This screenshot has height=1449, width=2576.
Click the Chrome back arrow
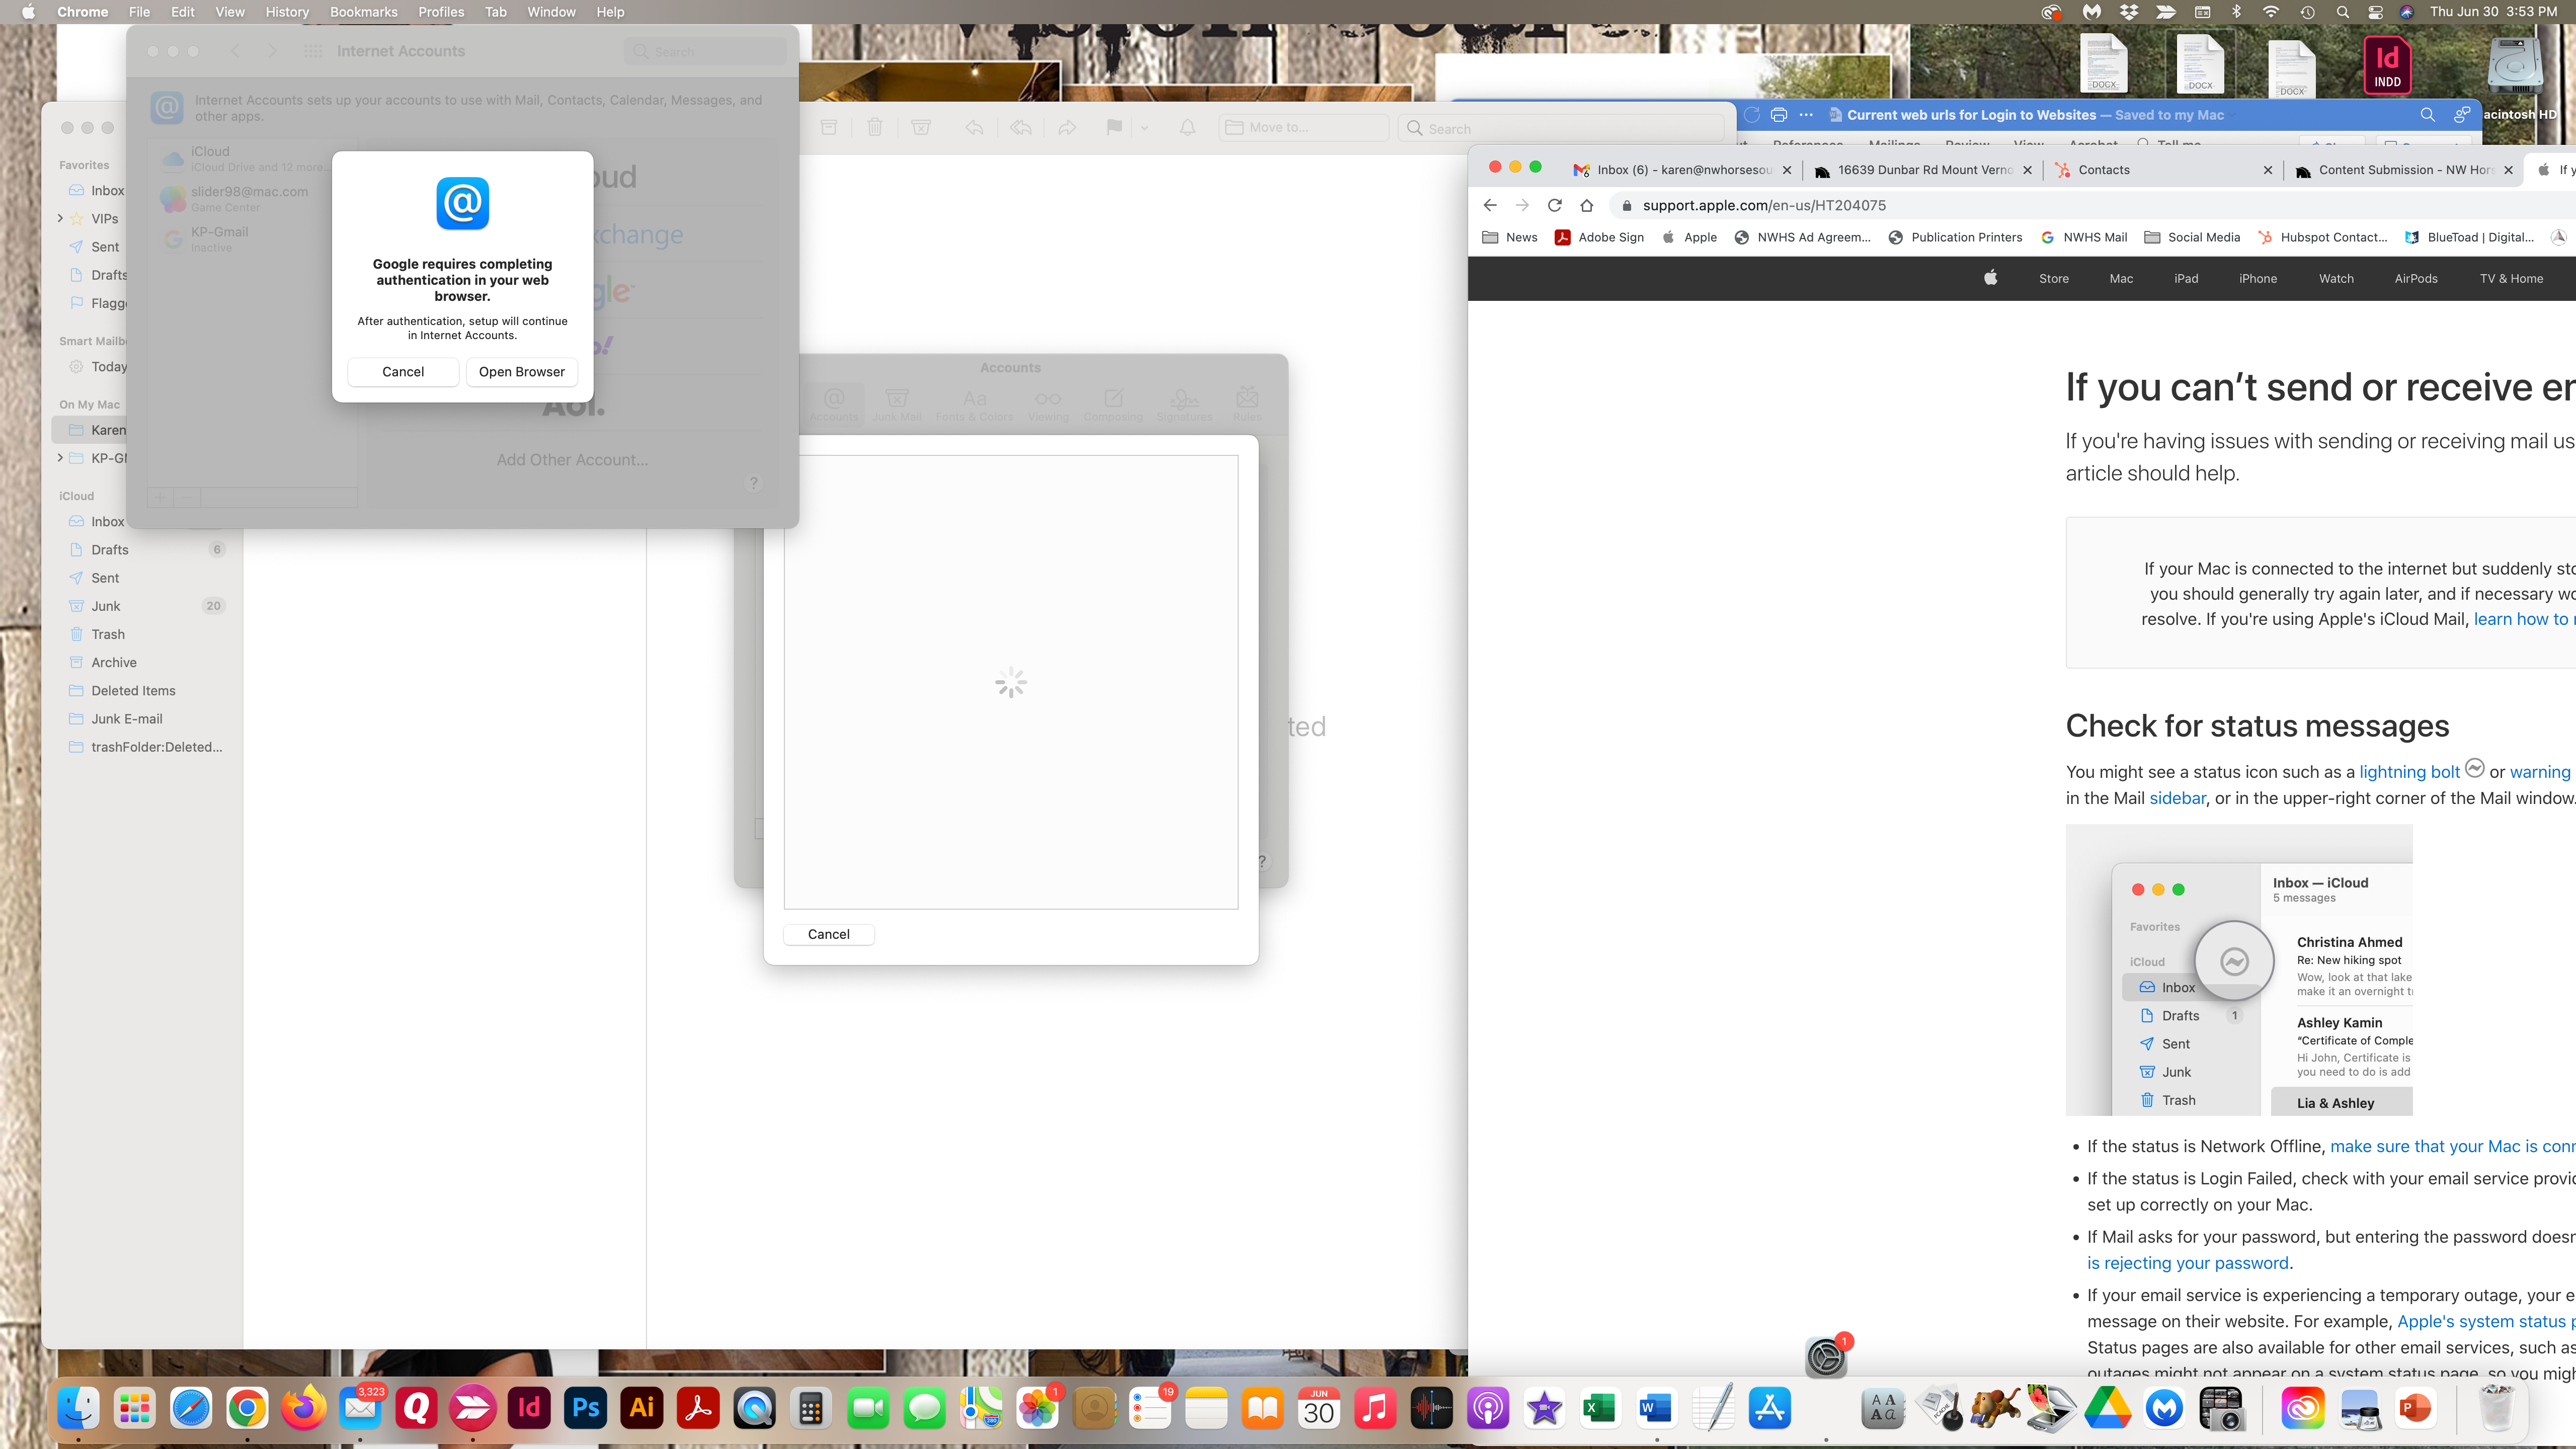[1490, 205]
